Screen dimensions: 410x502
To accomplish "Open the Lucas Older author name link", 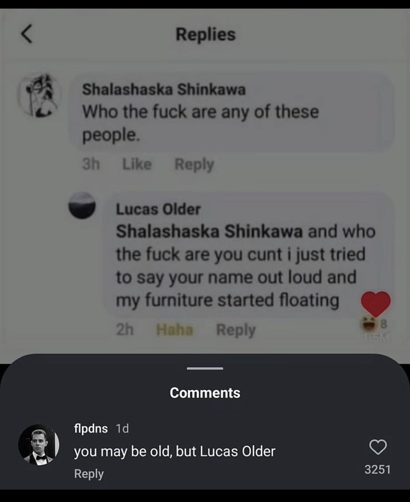I will (158, 209).
